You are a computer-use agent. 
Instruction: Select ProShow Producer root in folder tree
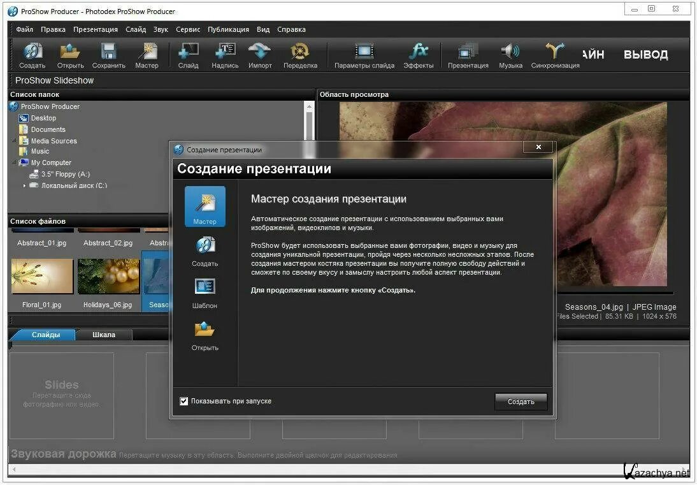[x=50, y=106]
